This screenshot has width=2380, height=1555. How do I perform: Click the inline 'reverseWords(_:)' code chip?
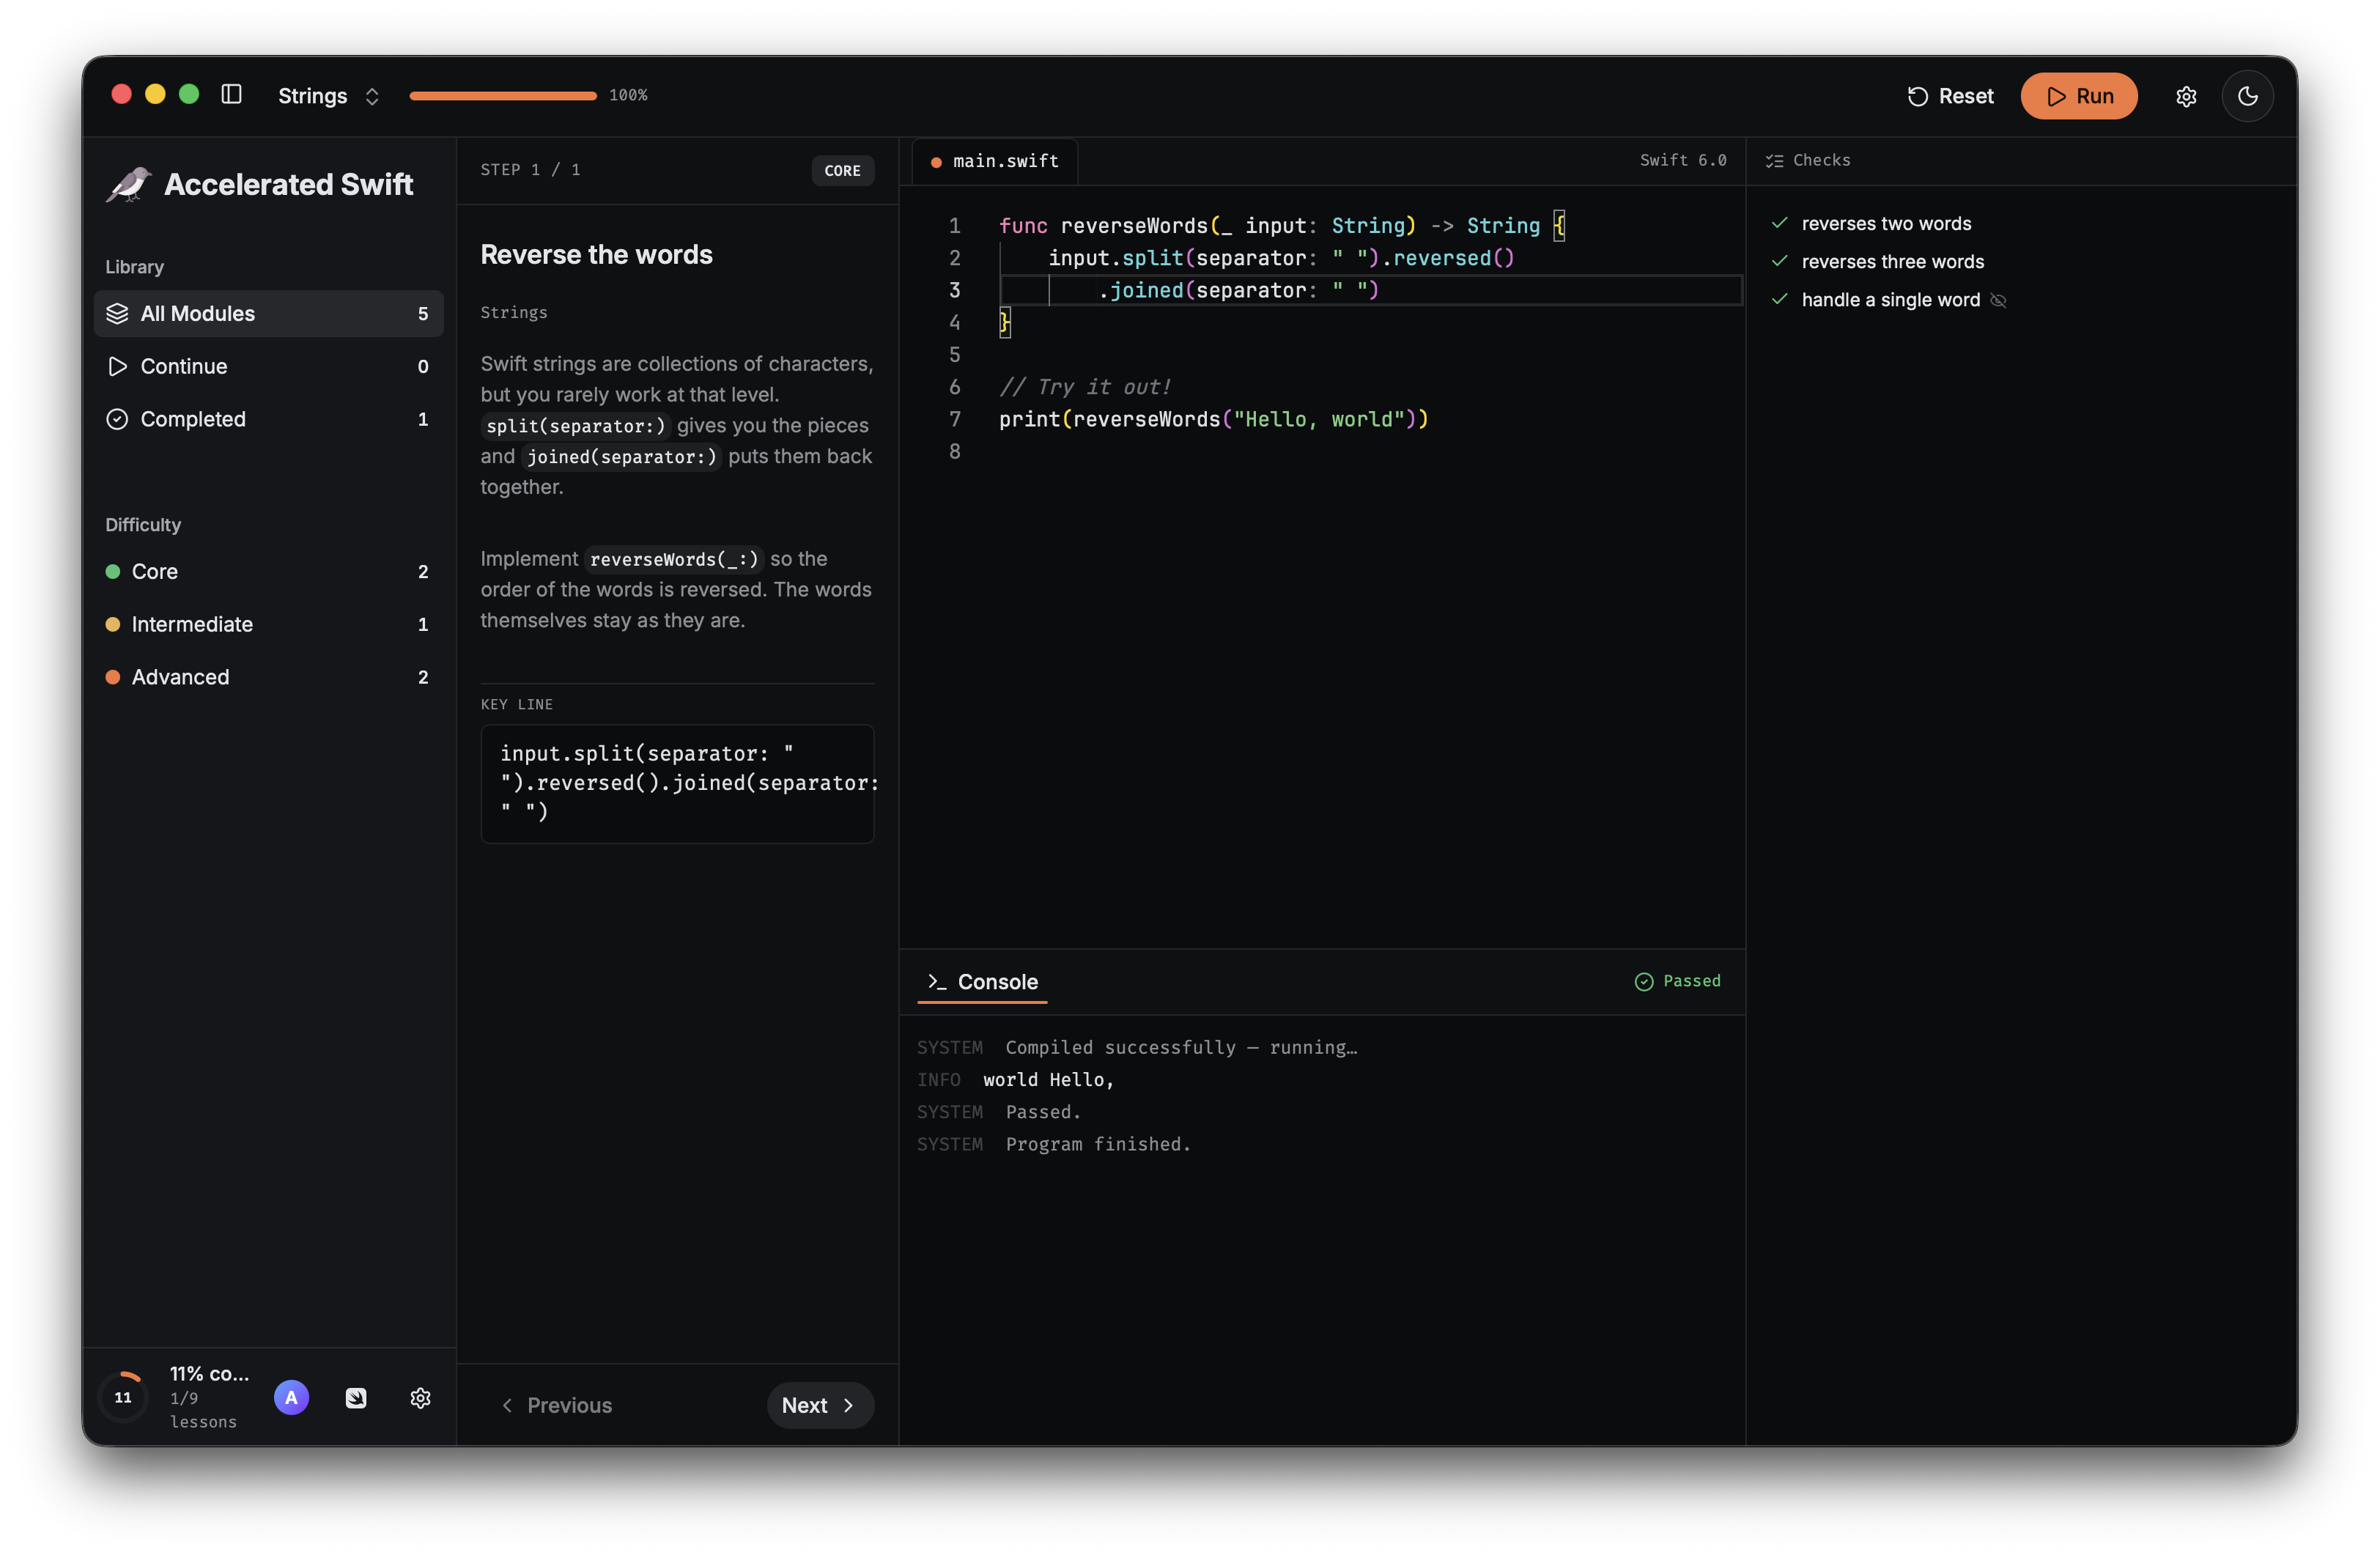(674, 559)
